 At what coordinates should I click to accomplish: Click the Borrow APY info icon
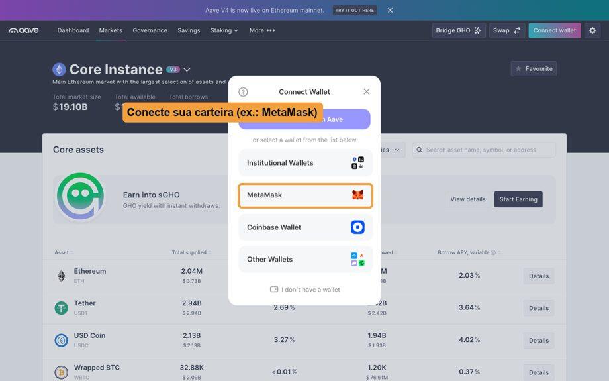[493, 252]
